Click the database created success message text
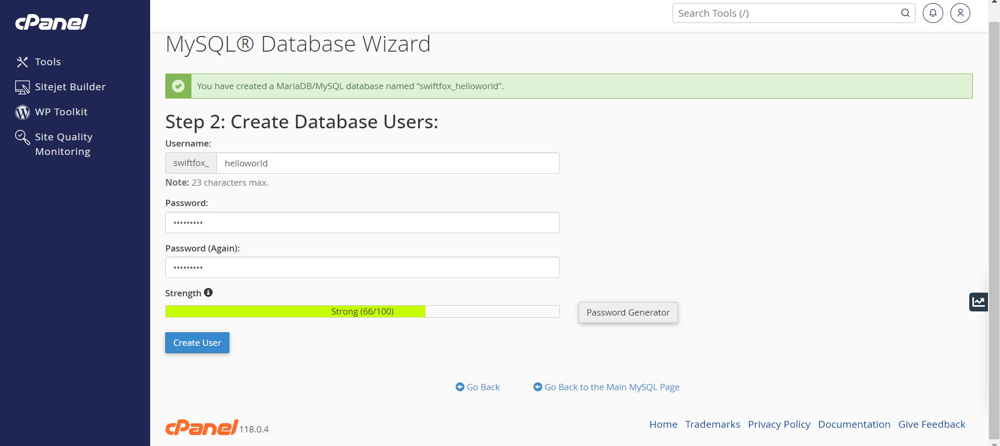This screenshot has height=446, width=1000. tap(350, 86)
